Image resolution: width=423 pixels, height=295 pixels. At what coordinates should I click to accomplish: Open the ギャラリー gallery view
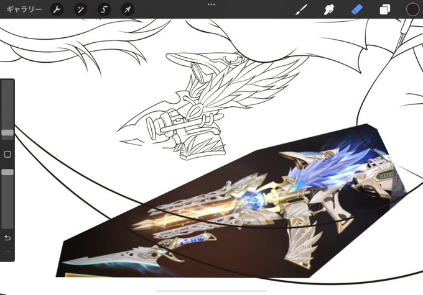[24, 9]
